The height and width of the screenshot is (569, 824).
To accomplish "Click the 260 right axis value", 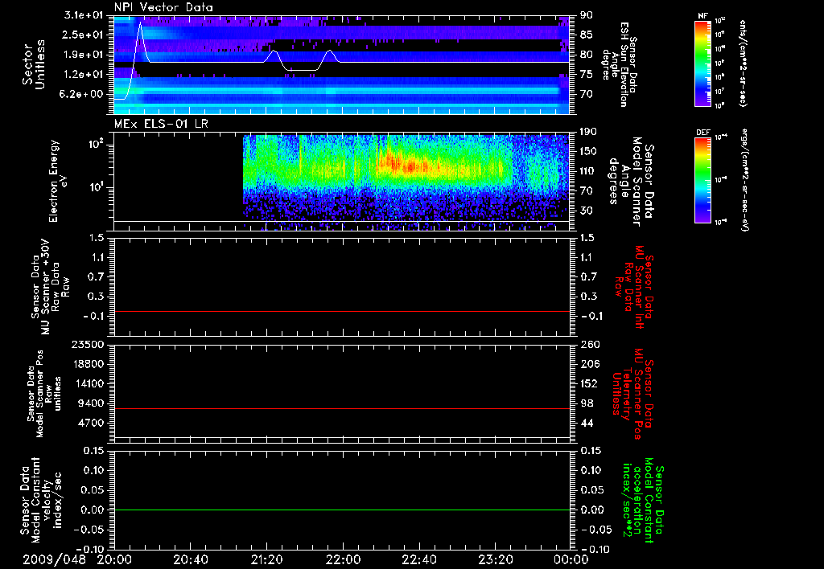I will pos(591,345).
